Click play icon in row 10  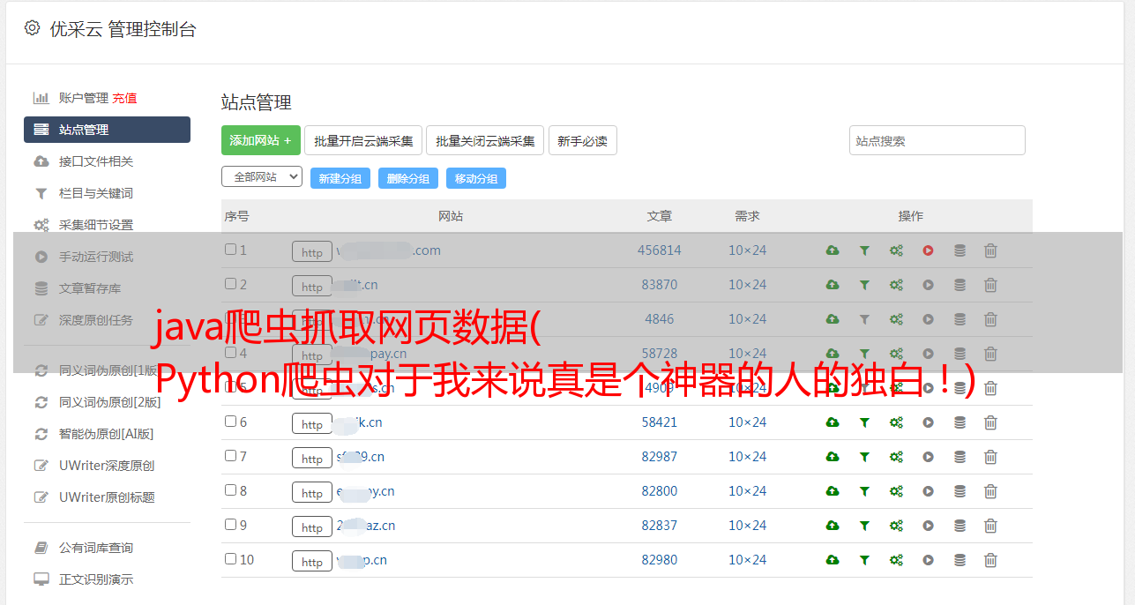pyautogui.click(x=928, y=560)
